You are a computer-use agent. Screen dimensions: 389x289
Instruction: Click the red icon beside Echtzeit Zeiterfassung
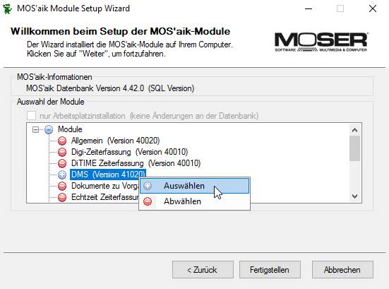[62, 197]
